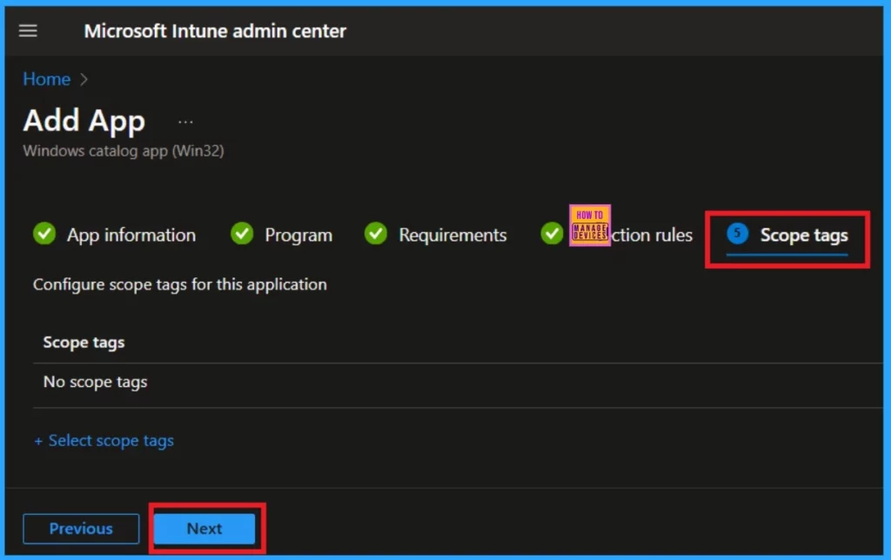Click the Previous button
891x560 pixels.
click(x=81, y=529)
